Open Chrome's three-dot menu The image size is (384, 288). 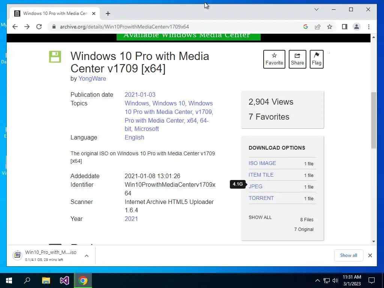click(x=369, y=27)
